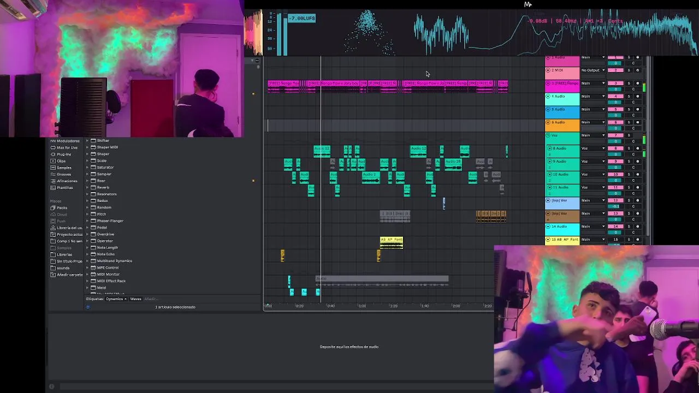Open the Sin título Proje folder
The image size is (699, 393).
tap(67, 261)
